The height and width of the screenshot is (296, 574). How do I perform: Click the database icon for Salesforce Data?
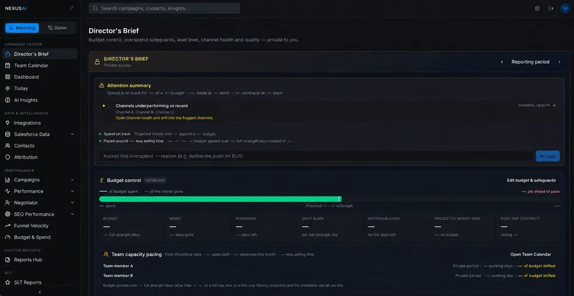[x=8, y=134]
